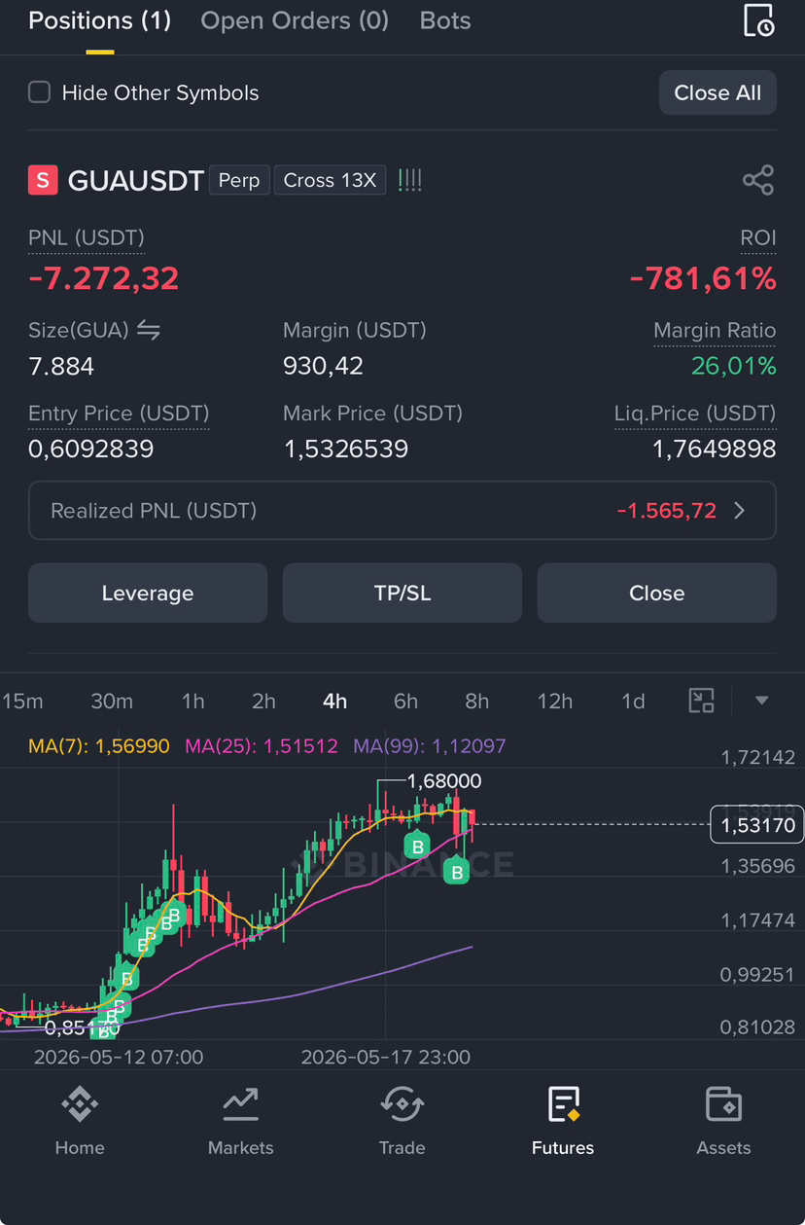Tap the chart date 2026-05-12 07:00

point(119,1057)
